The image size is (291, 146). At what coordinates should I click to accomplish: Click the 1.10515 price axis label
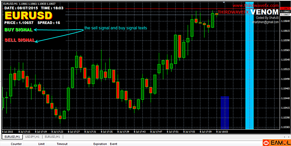point(285,69)
